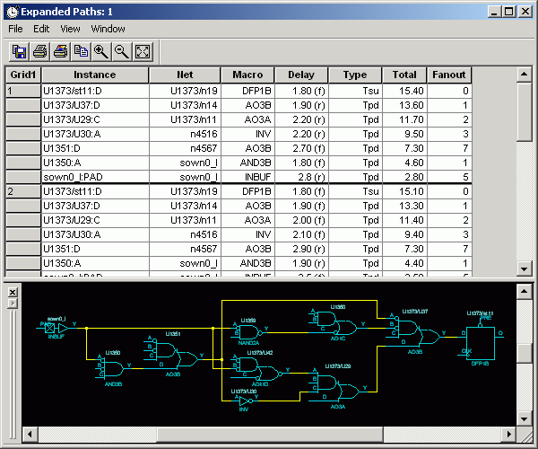Open the Window menu

(x=108, y=29)
